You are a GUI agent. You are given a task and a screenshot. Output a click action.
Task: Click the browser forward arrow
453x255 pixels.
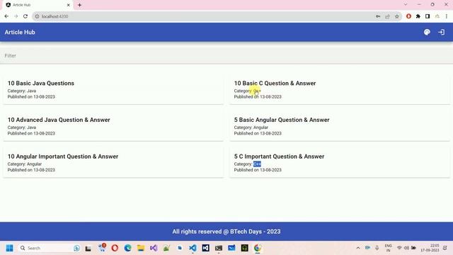point(16,16)
